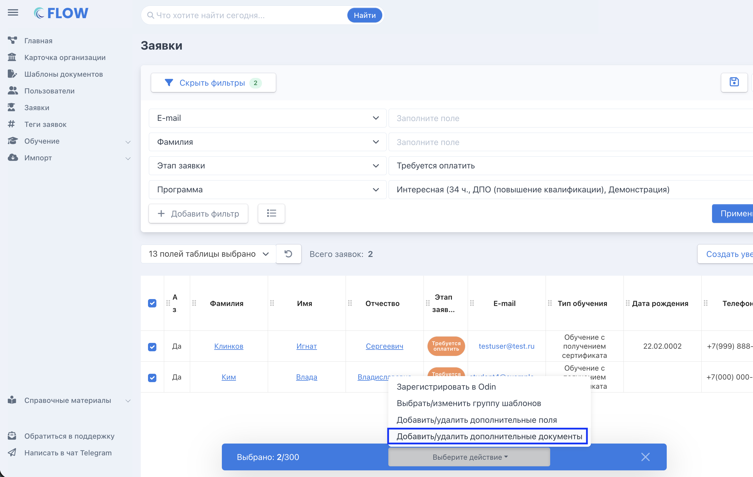Click the list view icon button
The image size is (753, 477).
coord(271,213)
